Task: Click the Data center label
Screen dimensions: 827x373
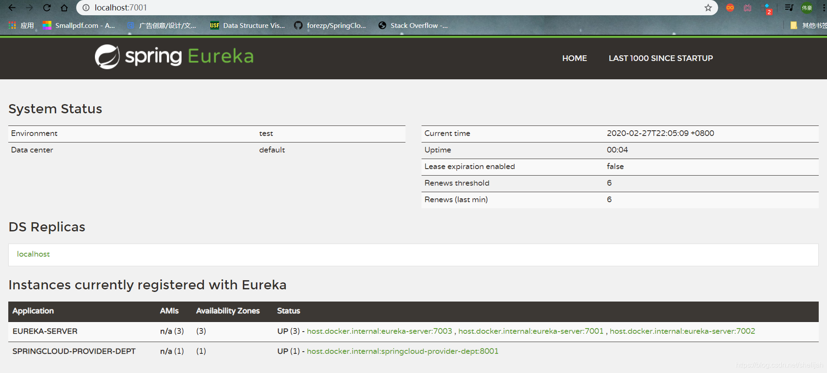Action: pos(32,150)
